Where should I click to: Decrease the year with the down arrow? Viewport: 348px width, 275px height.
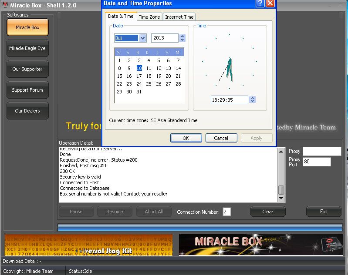point(182,40)
